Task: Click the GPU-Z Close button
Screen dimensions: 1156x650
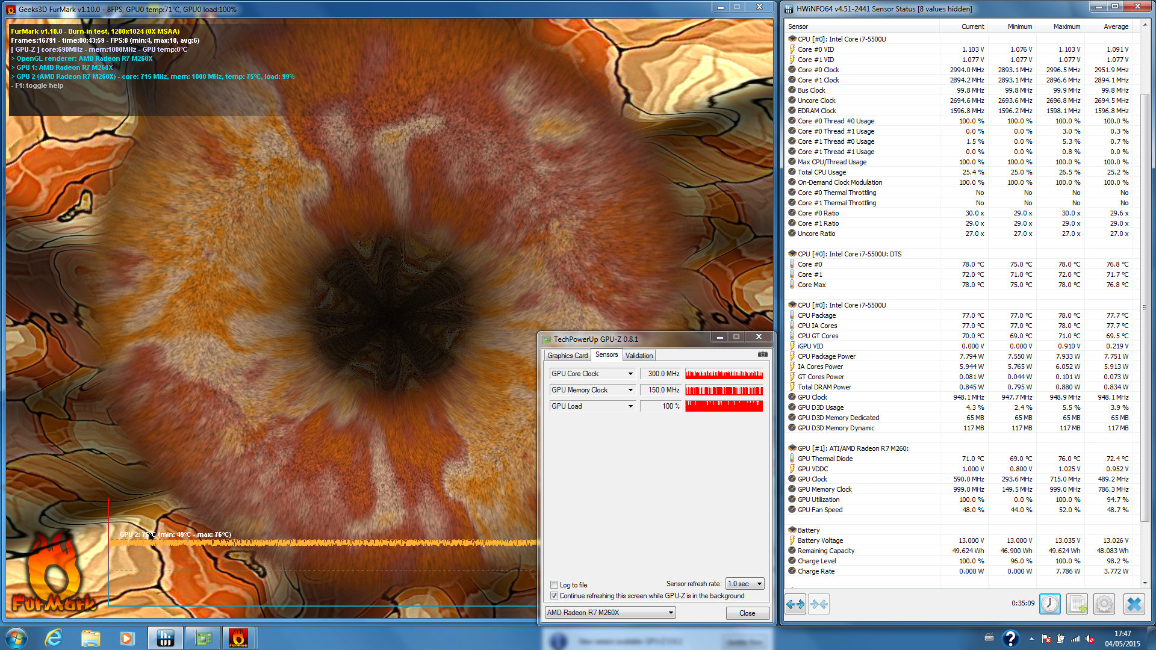Action: pyautogui.click(x=747, y=613)
